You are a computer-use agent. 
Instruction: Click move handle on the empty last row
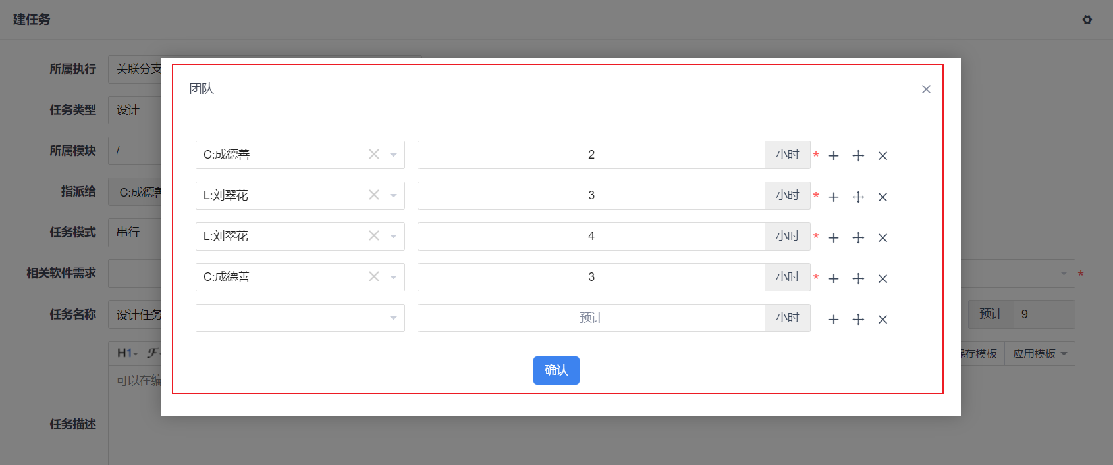coord(858,319)
